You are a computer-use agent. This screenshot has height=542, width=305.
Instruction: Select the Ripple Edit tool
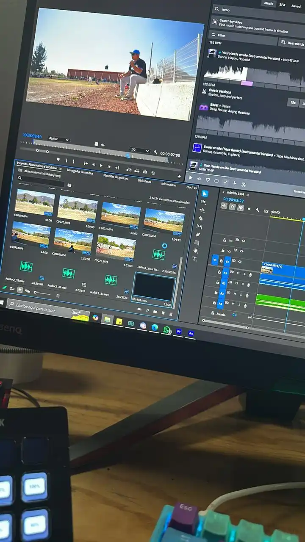pyautogui.click(x=202, y=210)
